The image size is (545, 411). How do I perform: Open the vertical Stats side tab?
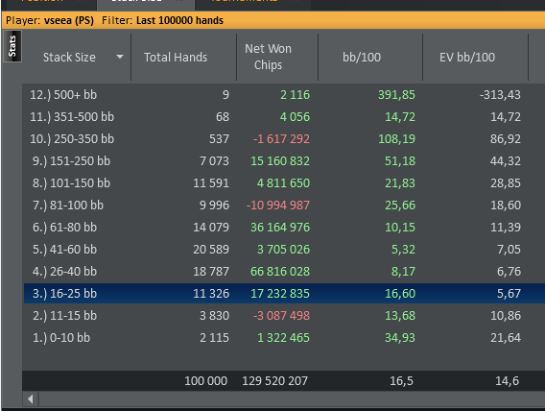[x=12, y=46]
